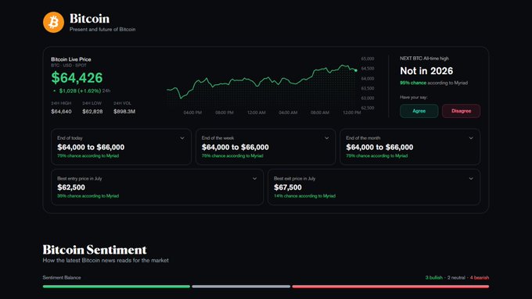Click the green dot at price chart end

356,70
